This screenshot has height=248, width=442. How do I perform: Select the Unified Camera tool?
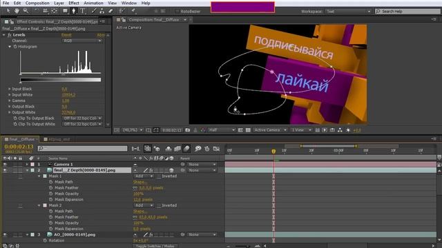(x=46, y=11)
